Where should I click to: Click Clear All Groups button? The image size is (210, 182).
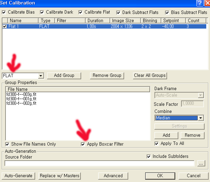coord(150,76)
